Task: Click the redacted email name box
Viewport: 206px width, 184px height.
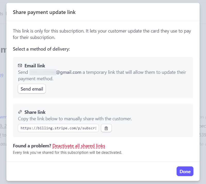Action: pyautogui.click(x=43, y=72)
